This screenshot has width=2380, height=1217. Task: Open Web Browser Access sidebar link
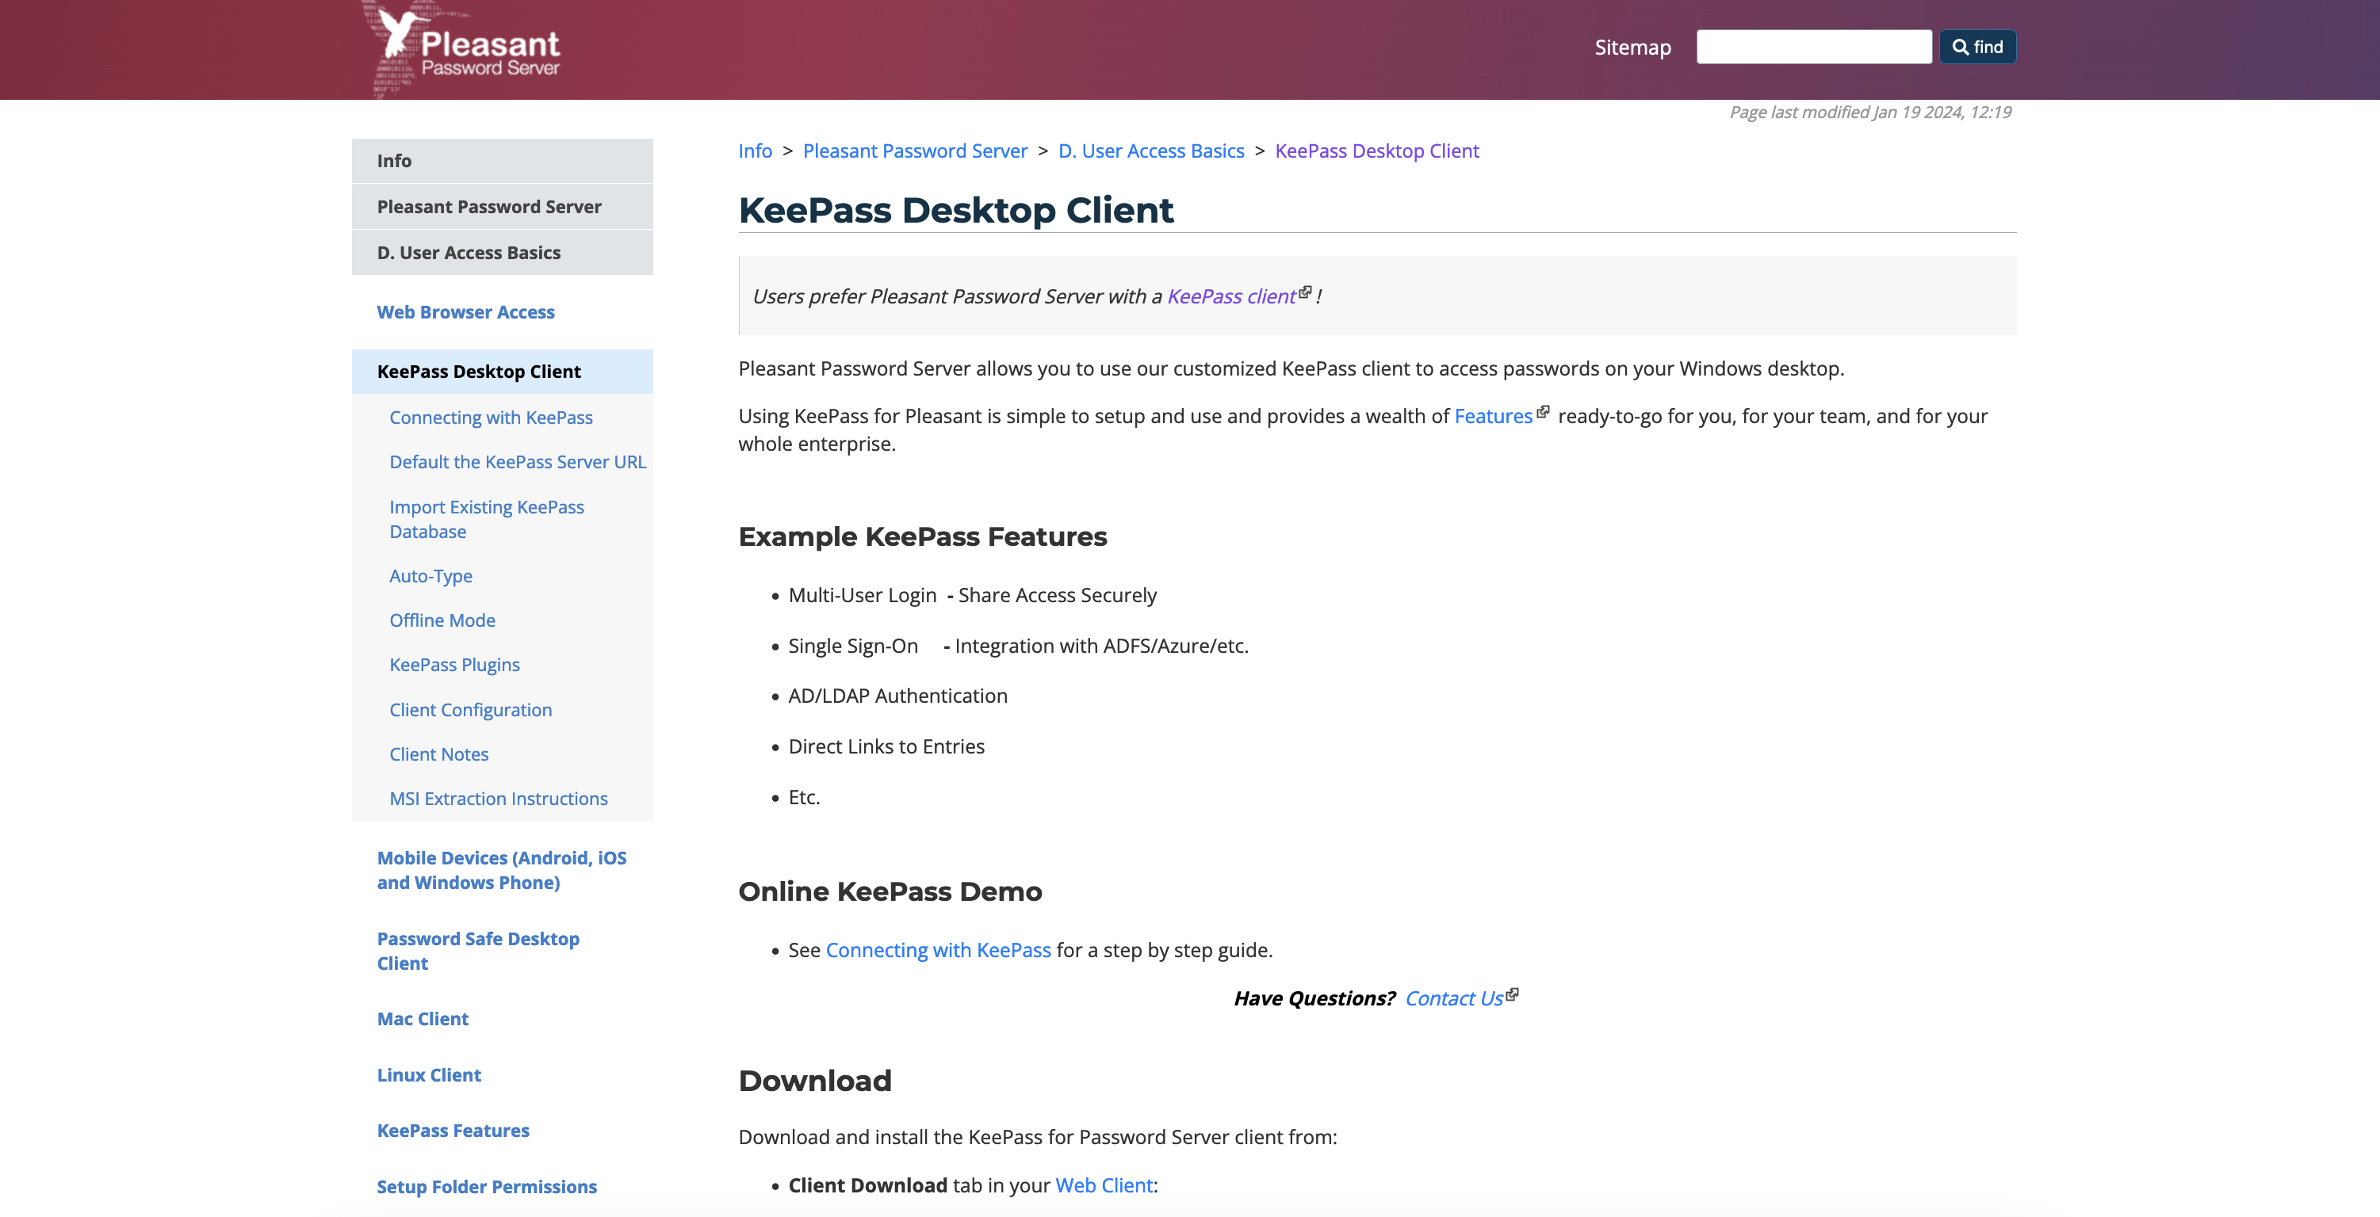465,312
